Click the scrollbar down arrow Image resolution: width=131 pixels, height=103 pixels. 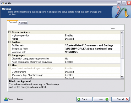pos(122,77)
